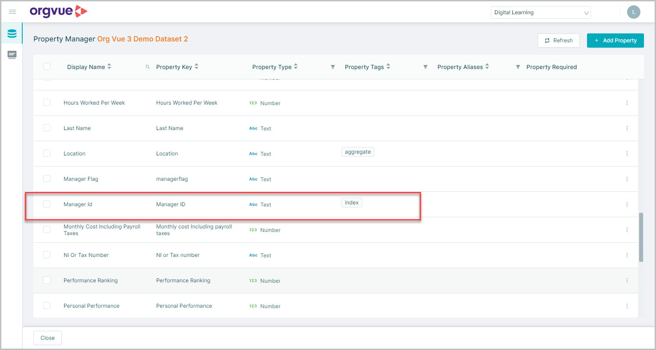Check the Manager Id row checkbox
The height and width of the screenshot is (350, 656).
click(x=47, y=204)
